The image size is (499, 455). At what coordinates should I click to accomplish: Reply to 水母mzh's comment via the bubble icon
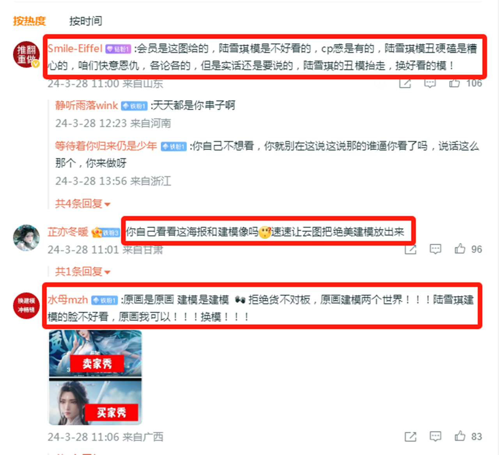435,436
